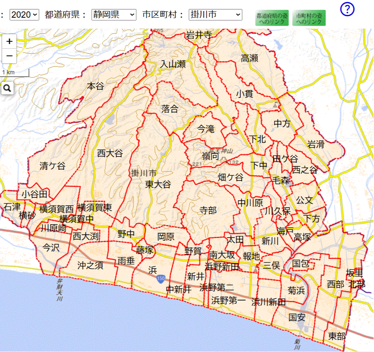
Task: Select the 国安 coastal district
Action: (298, 318)
